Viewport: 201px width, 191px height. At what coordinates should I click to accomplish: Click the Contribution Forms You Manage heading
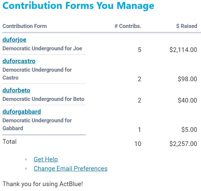point(78,6)
